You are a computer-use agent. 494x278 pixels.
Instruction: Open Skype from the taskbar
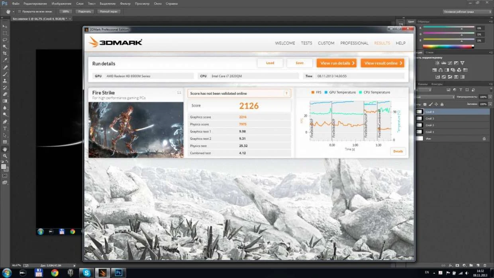(x=86, y=273)
